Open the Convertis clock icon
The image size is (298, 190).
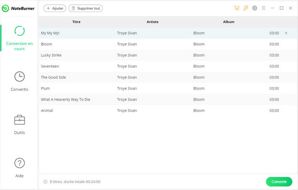pos(19,76)
